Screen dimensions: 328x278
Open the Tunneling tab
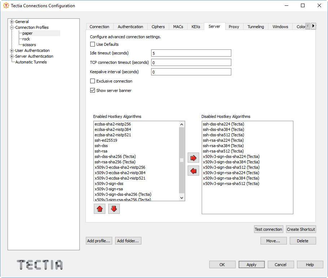pos(255,26)
